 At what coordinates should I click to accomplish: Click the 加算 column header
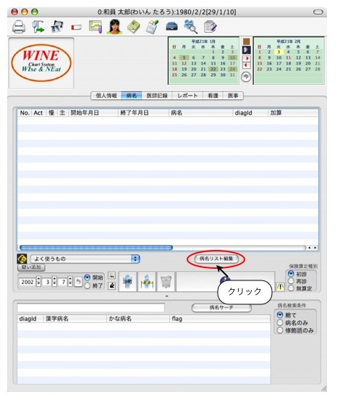[293, 113]
